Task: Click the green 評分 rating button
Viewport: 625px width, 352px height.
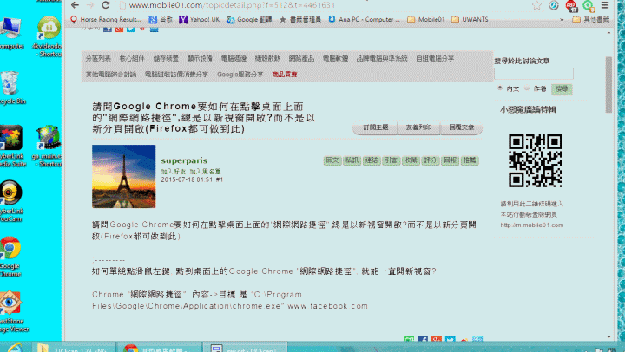Action: [x=430, y=160]
